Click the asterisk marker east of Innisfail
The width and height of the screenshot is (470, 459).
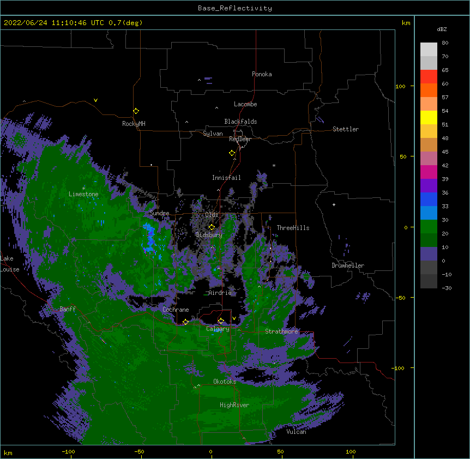pyautogui.click(x=274, y=165)
